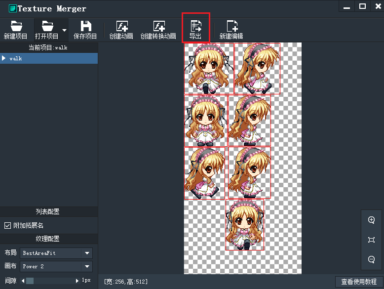Viewport: 384px width, 289px height.
Task: Maximize the Texture Merger window
Action: pyautogui.click(x=362, y=6)
